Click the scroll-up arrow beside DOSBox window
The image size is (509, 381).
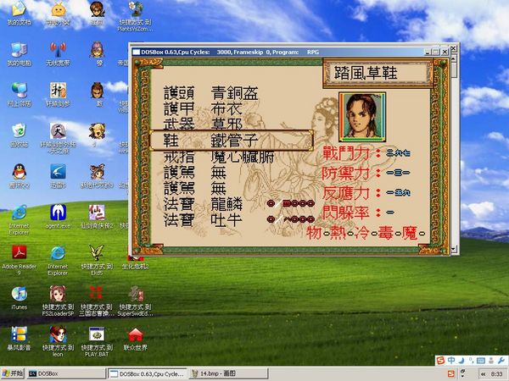pyautogui.click(x=454, y=58)
